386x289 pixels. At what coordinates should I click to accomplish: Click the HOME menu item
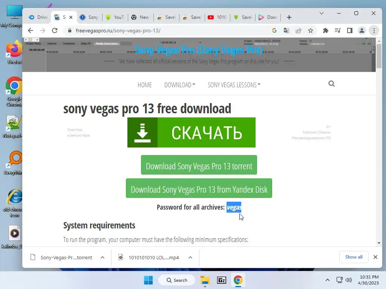tap(144, 85)
